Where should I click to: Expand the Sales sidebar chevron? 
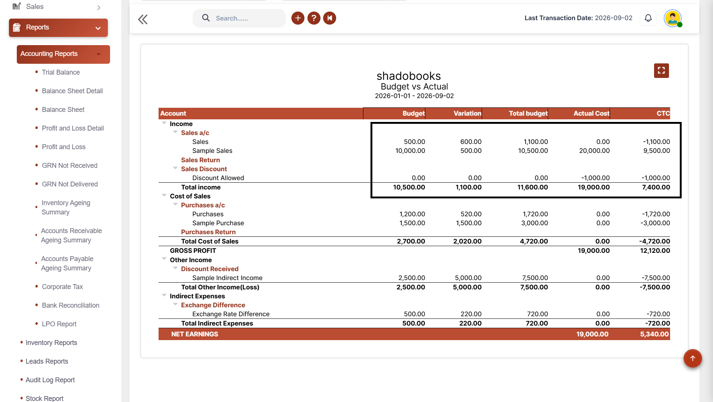coord(98,7)
